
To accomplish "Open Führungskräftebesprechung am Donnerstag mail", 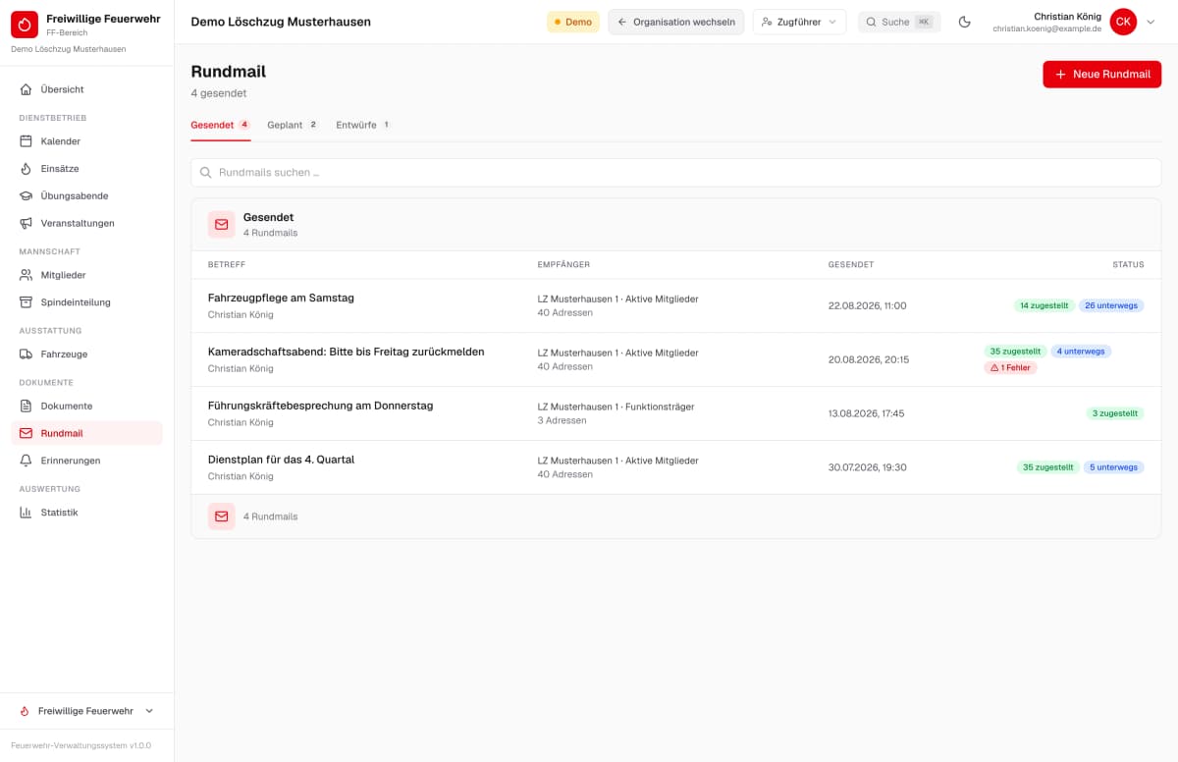I will (320, 406).
